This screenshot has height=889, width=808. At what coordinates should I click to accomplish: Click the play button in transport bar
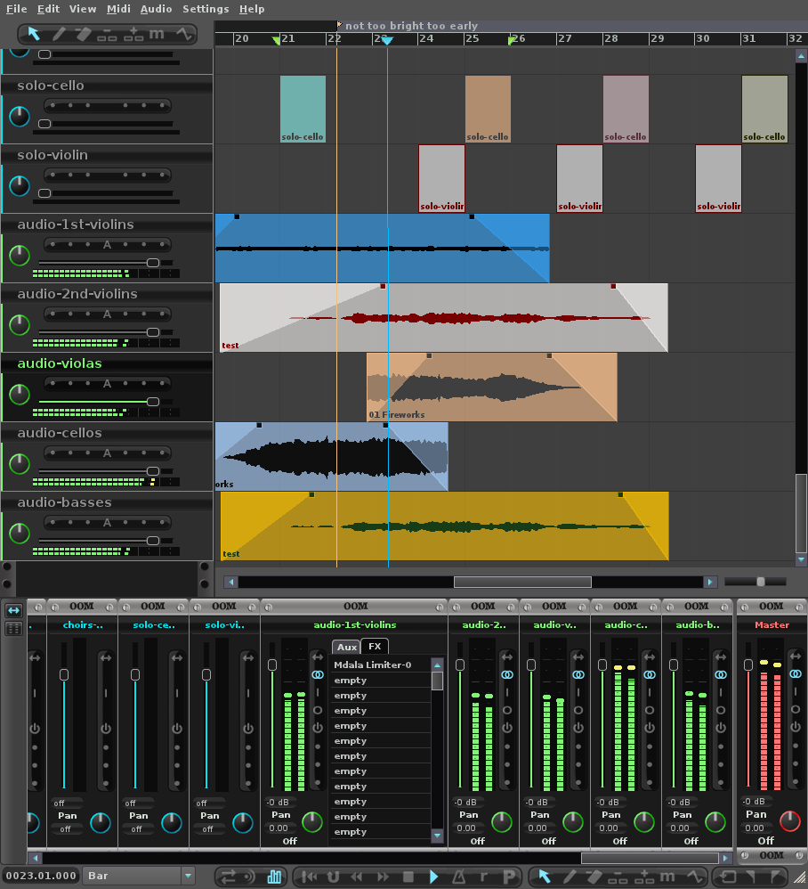tap(433, 877)
